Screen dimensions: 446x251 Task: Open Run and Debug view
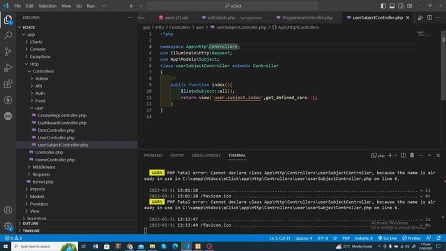pyautogui.click(x=8, y=68)
